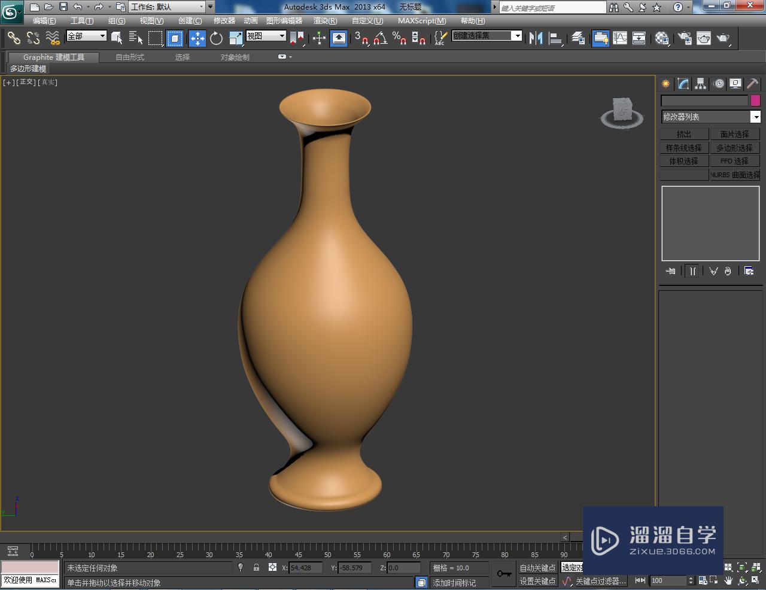Click the Use Pivot Point Center icon

297,38
